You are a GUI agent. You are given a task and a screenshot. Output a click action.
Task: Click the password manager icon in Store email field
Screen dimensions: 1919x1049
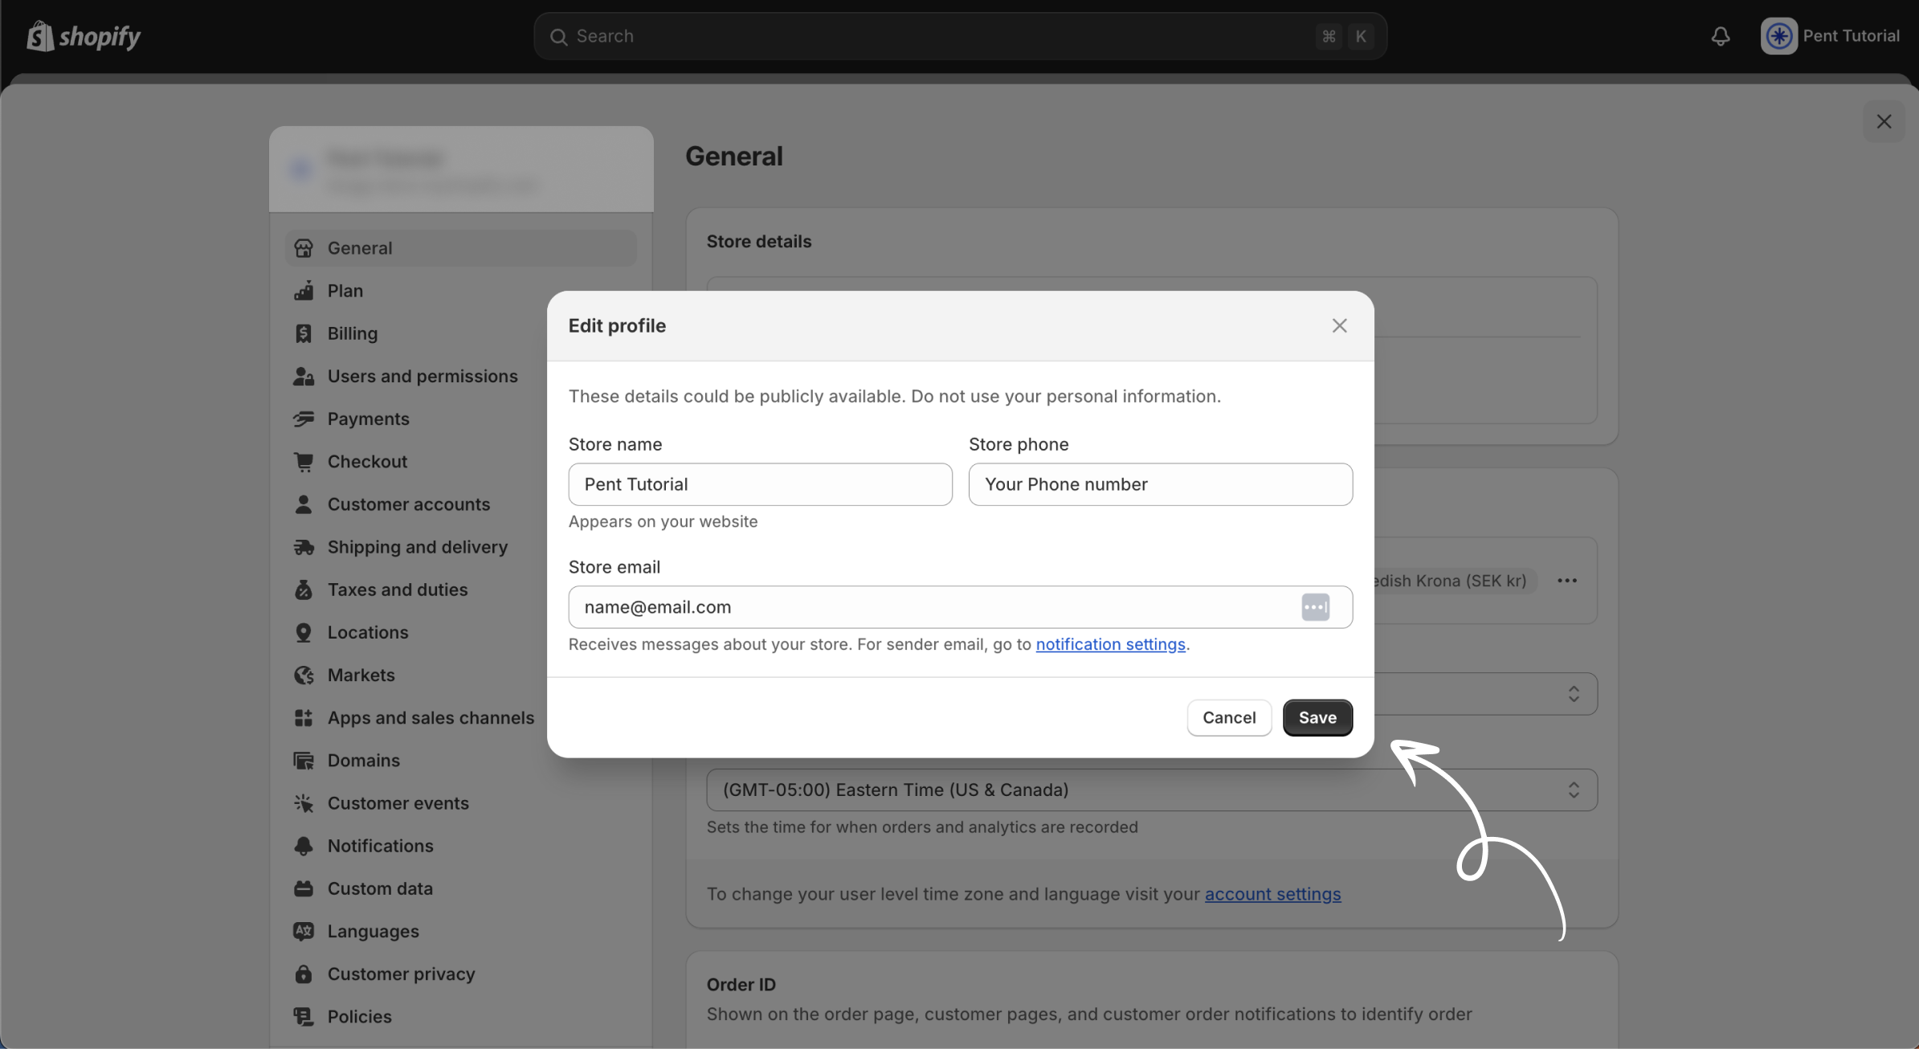point(1315,607)
